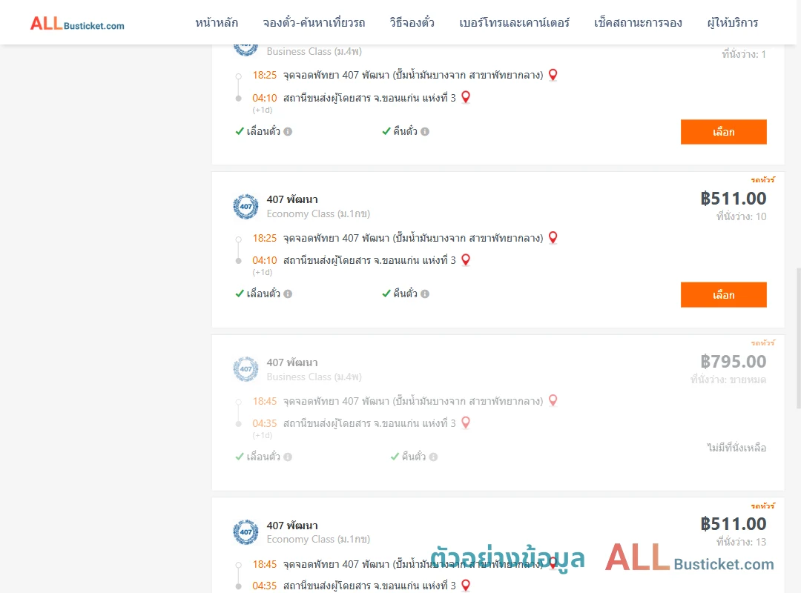Open the ALLBusticket.com logo homepage

(77, 24)
